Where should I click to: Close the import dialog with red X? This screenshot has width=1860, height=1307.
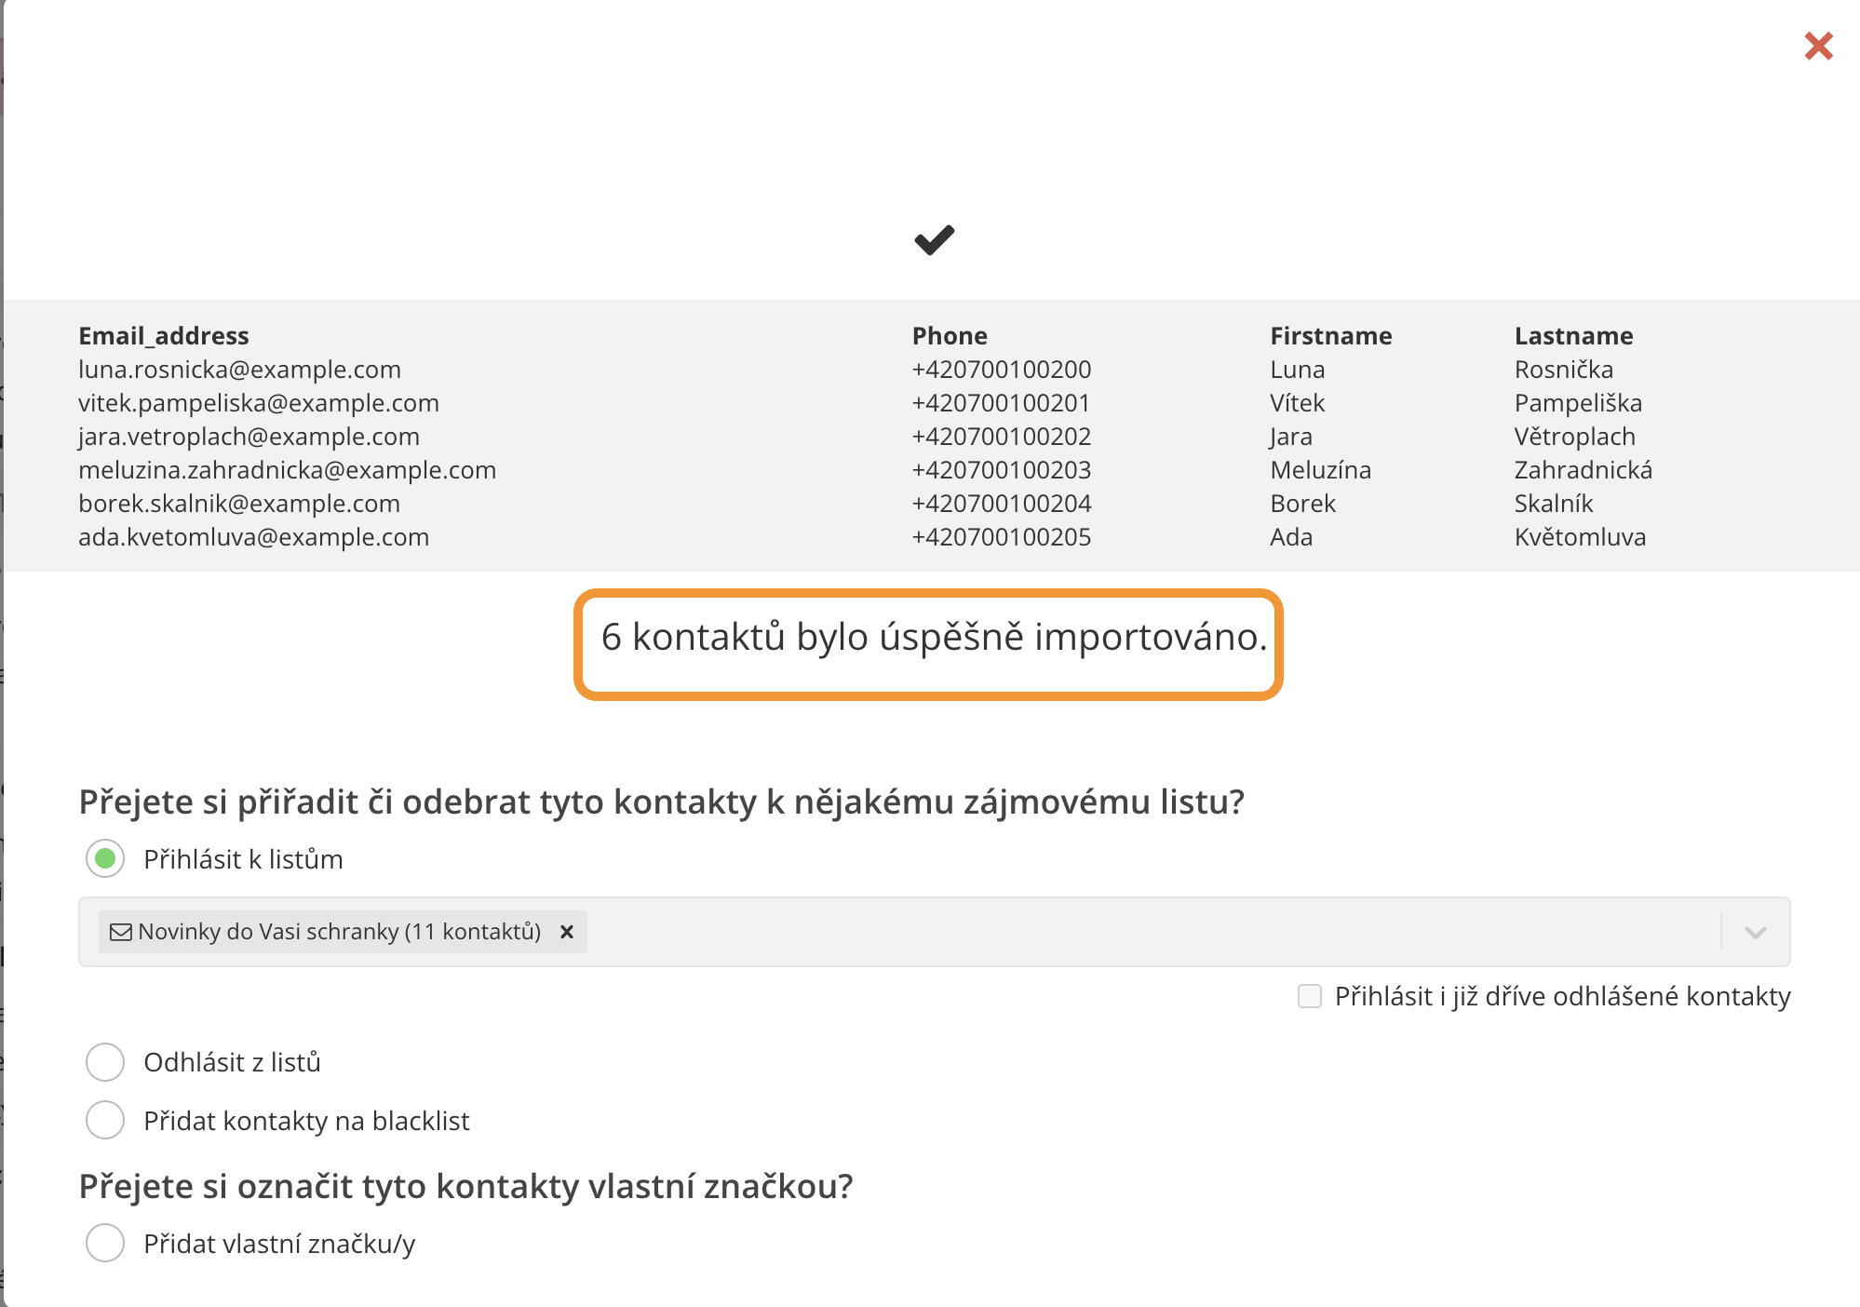[x=1817, y=46]
